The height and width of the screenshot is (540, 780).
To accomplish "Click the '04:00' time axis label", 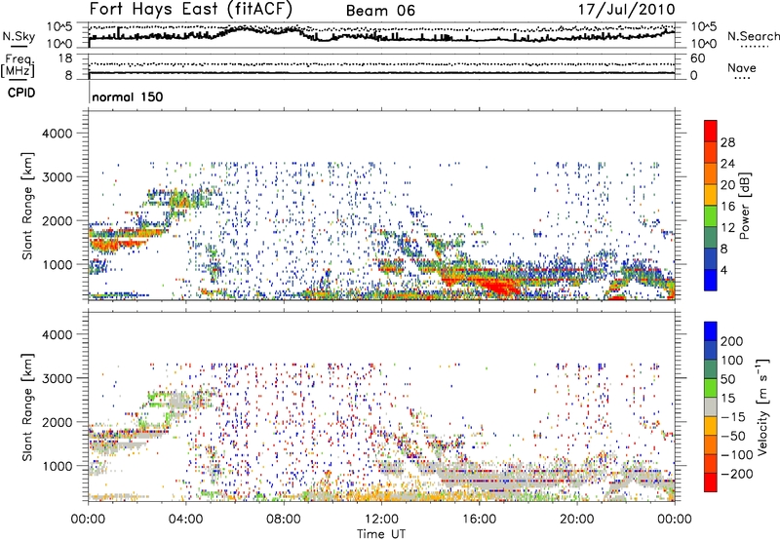I will coord(185,520).
